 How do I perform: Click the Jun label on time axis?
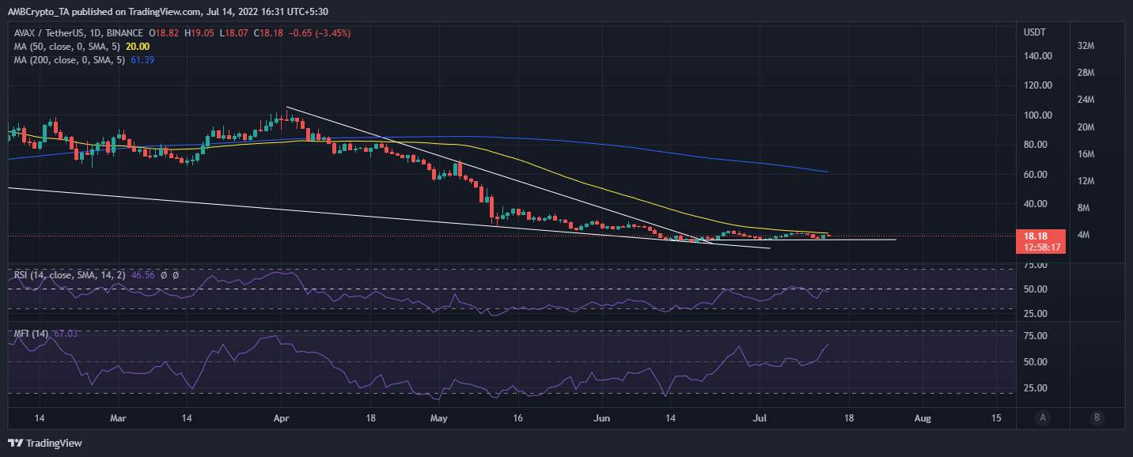pyautogui.click(x=604, y=417)
